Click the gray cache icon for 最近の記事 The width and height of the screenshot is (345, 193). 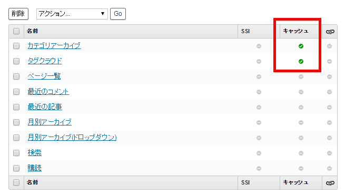tap(301, 107)
